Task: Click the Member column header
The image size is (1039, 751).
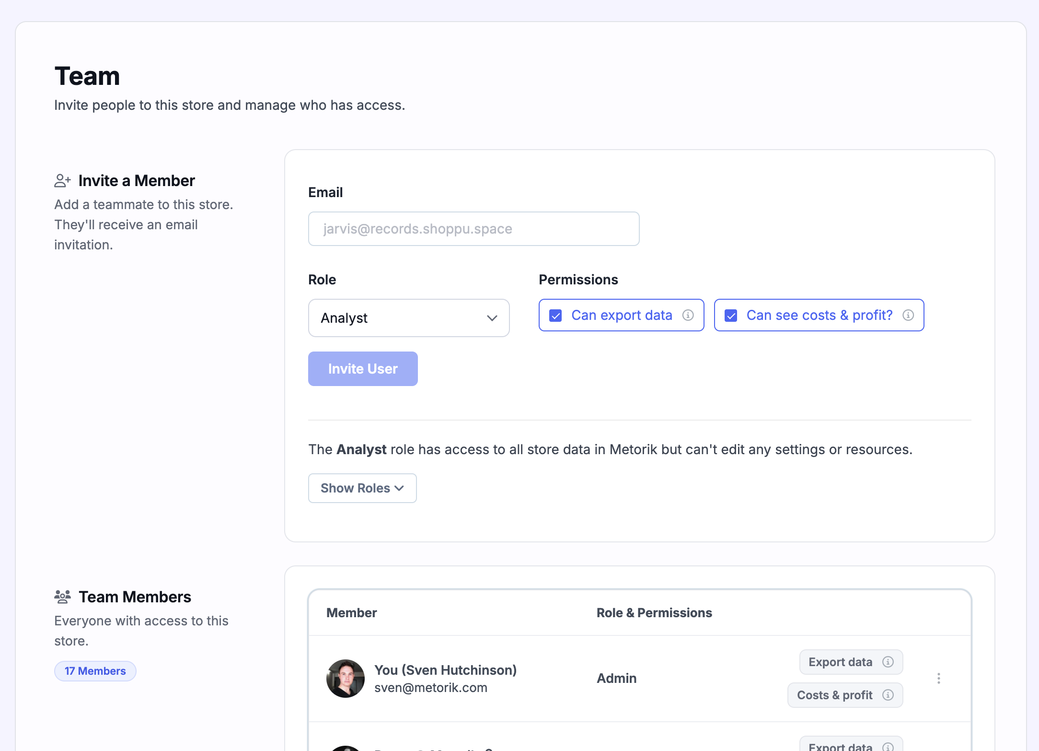Action: point(352,613)
